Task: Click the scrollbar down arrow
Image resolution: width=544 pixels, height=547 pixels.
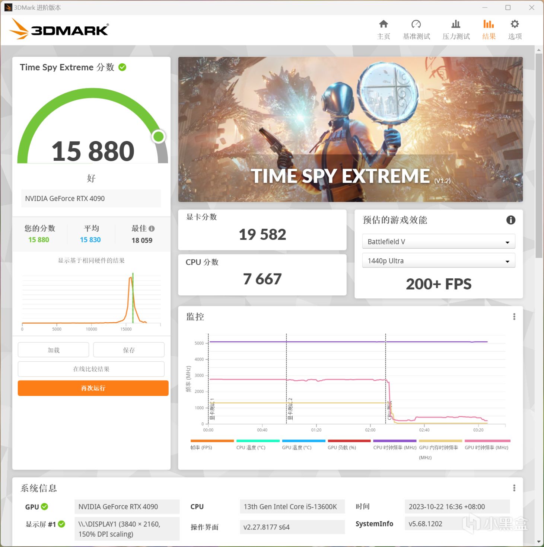Action: [x=539, y=542]
